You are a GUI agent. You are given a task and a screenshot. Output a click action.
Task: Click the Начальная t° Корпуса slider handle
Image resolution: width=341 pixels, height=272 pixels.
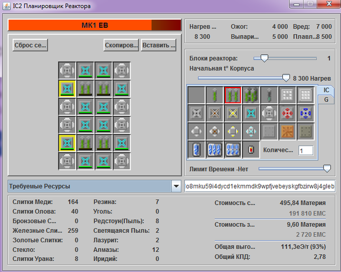pos(286,78)
